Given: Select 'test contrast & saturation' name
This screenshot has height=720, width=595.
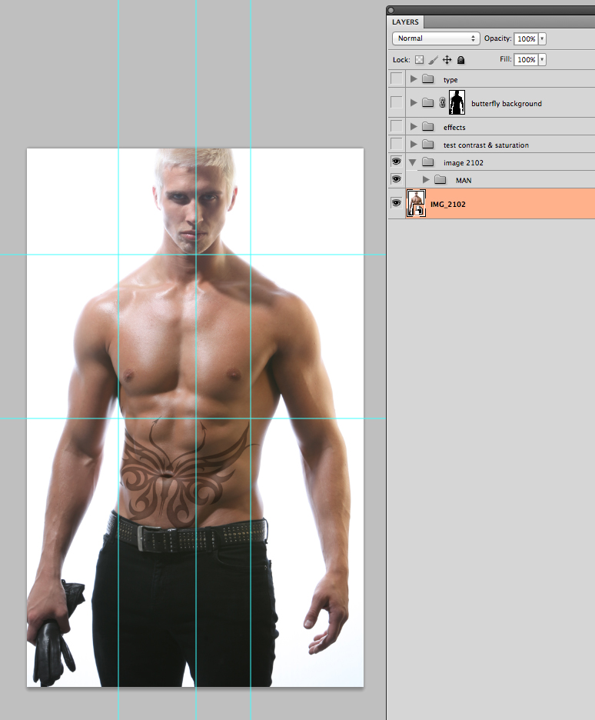Looking at the screenshot, I should click(486, 145).
